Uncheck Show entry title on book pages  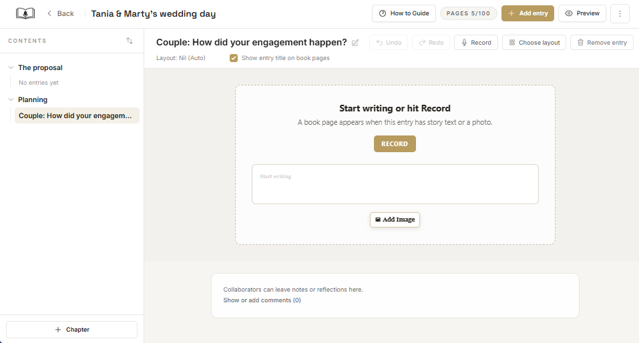(234, 58)
